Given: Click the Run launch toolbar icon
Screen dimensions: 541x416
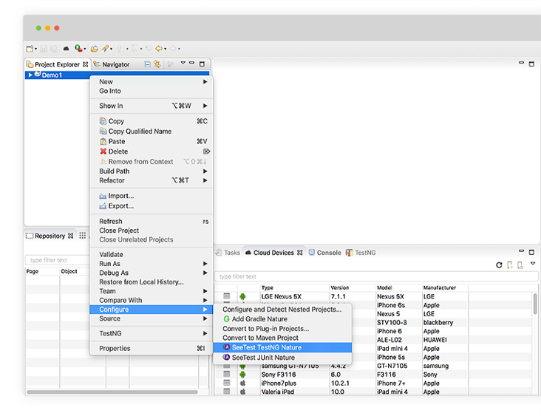Looking at the screenshot, I should coord(78,48).
